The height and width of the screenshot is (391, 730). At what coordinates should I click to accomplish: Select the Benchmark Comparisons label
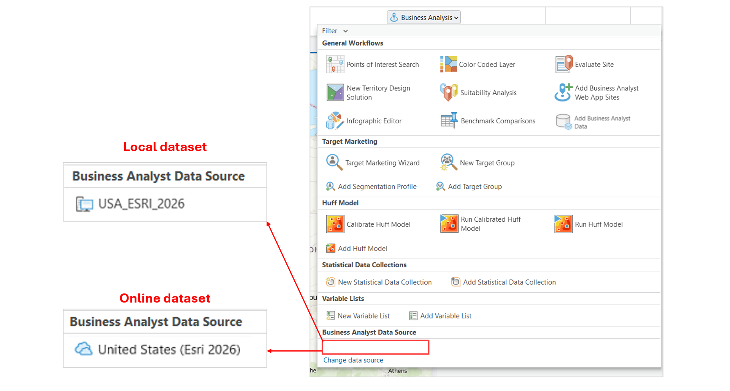tap(498, 121)
